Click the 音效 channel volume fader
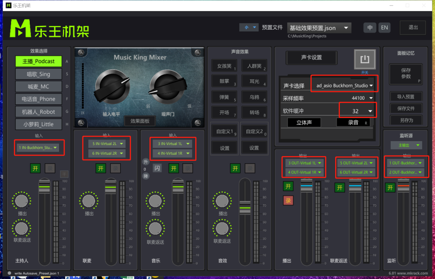 245,207
